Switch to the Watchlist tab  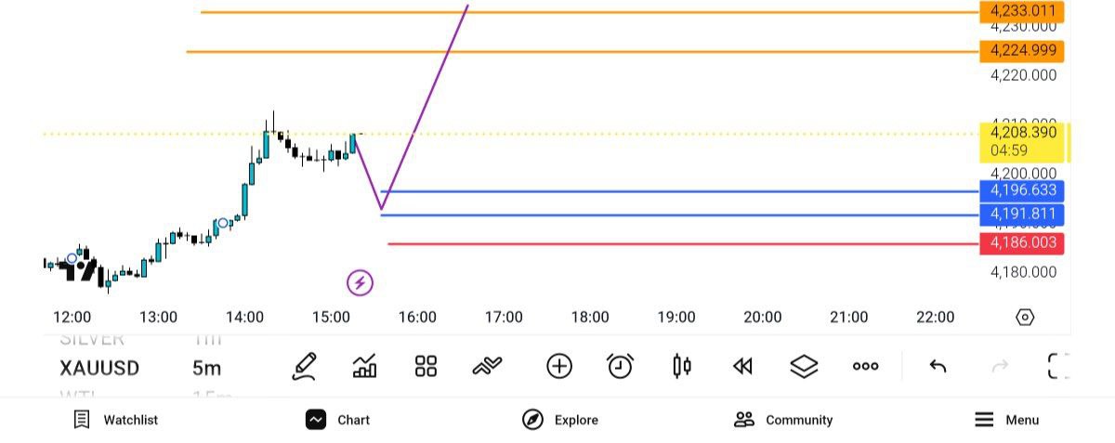click(116, 420)
